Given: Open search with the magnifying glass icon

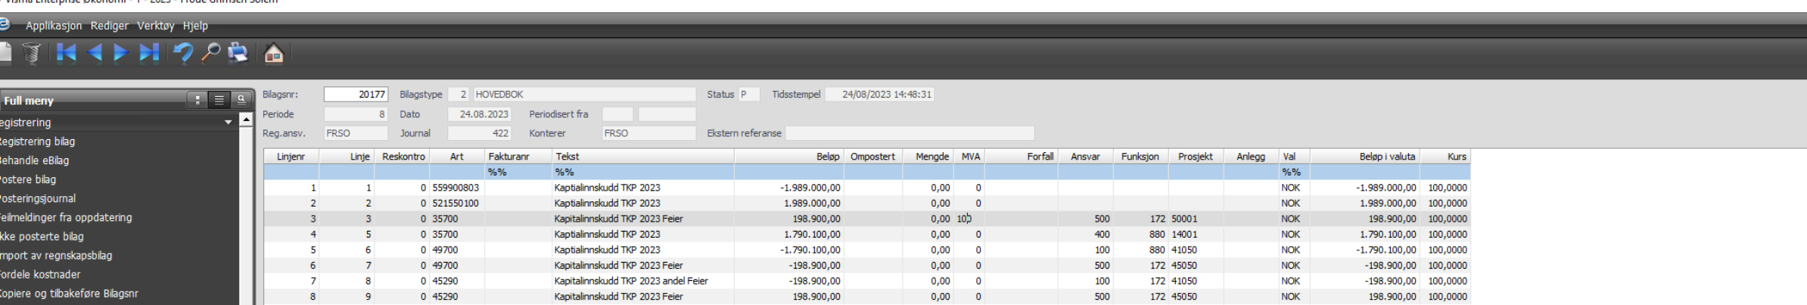Looking at the screenshot, I should click(210, 53).
